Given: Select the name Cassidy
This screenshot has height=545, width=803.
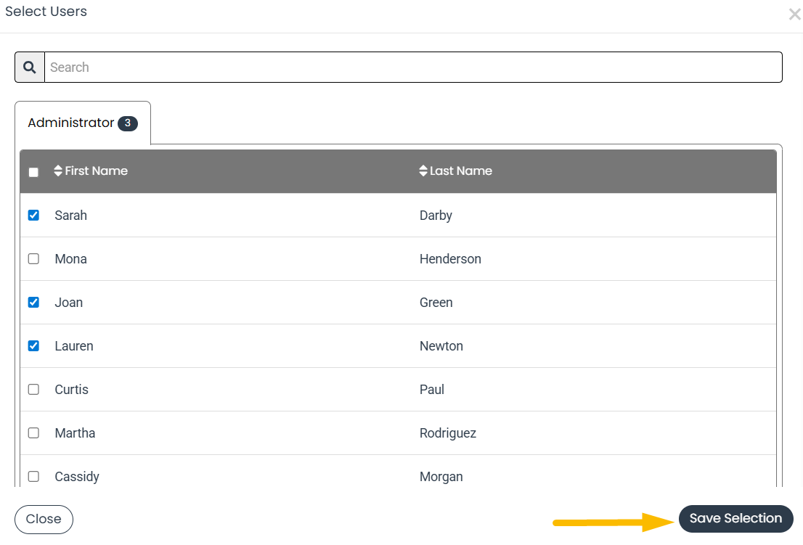Looking at the screenshot, I should tap(77, 477).
